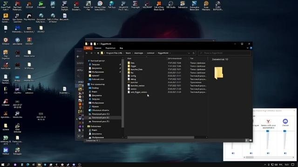Expand chevron after steamapps in address bar
The image size is (298, 167).
[x=145, y=53]
